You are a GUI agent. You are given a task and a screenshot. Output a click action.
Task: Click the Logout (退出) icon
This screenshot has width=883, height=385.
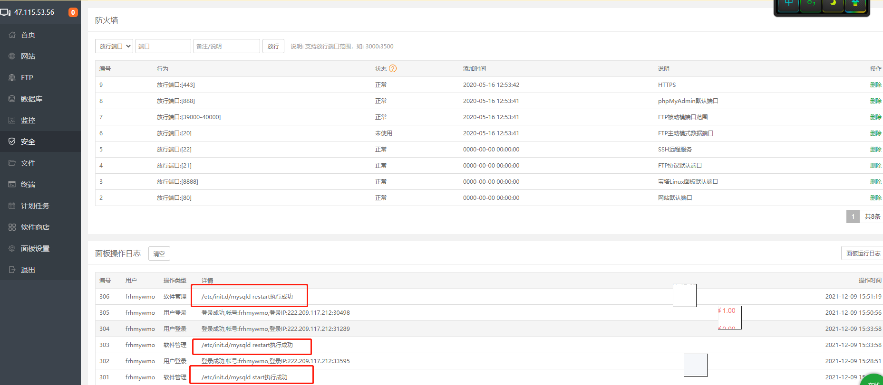click(12, 270)
